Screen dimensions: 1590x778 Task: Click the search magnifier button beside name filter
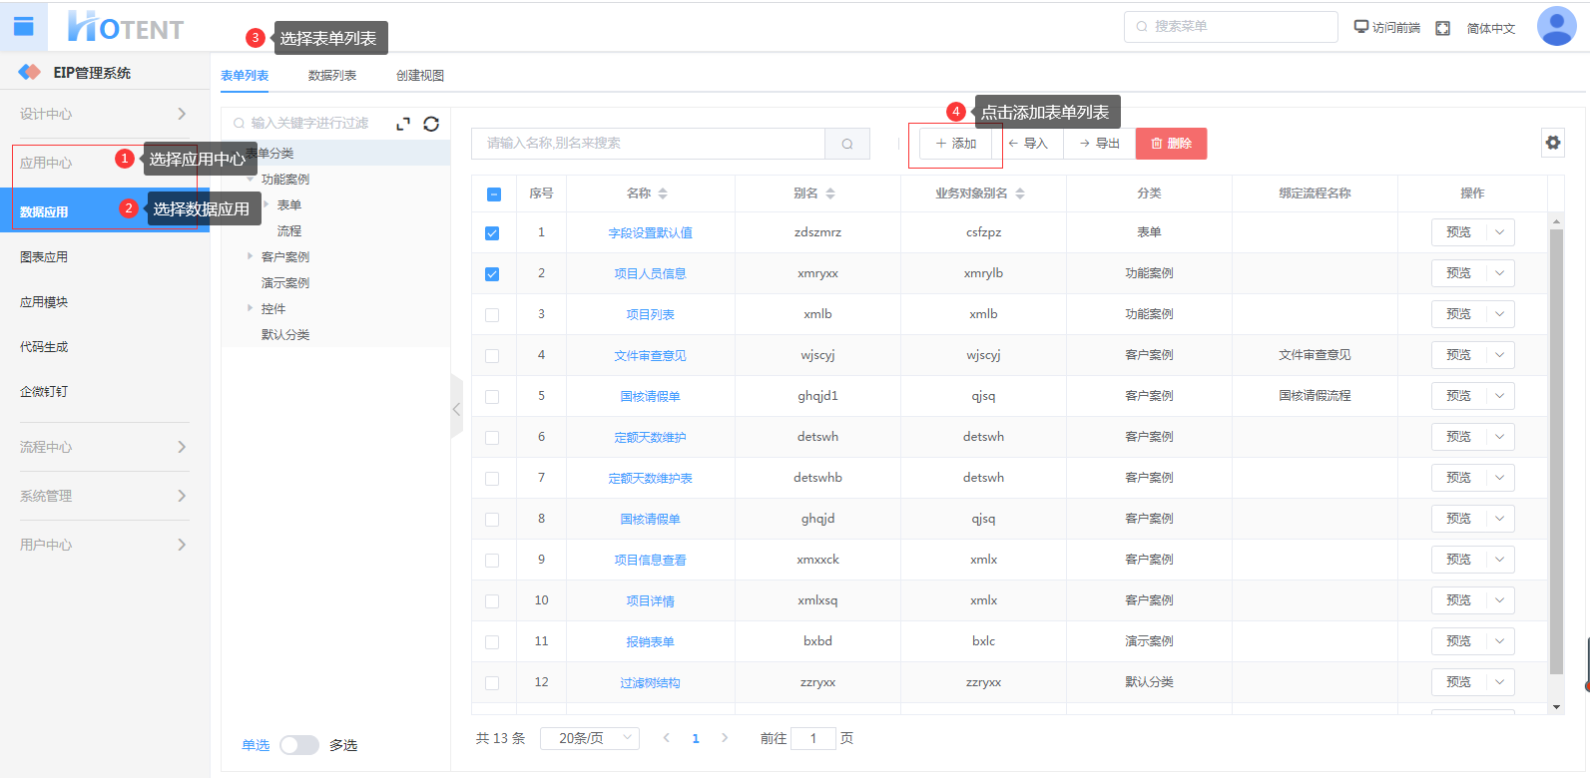tap(847, 144)
